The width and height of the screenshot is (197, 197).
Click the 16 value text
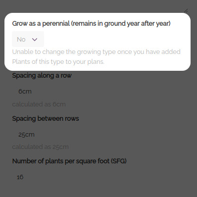click(20, 177)
